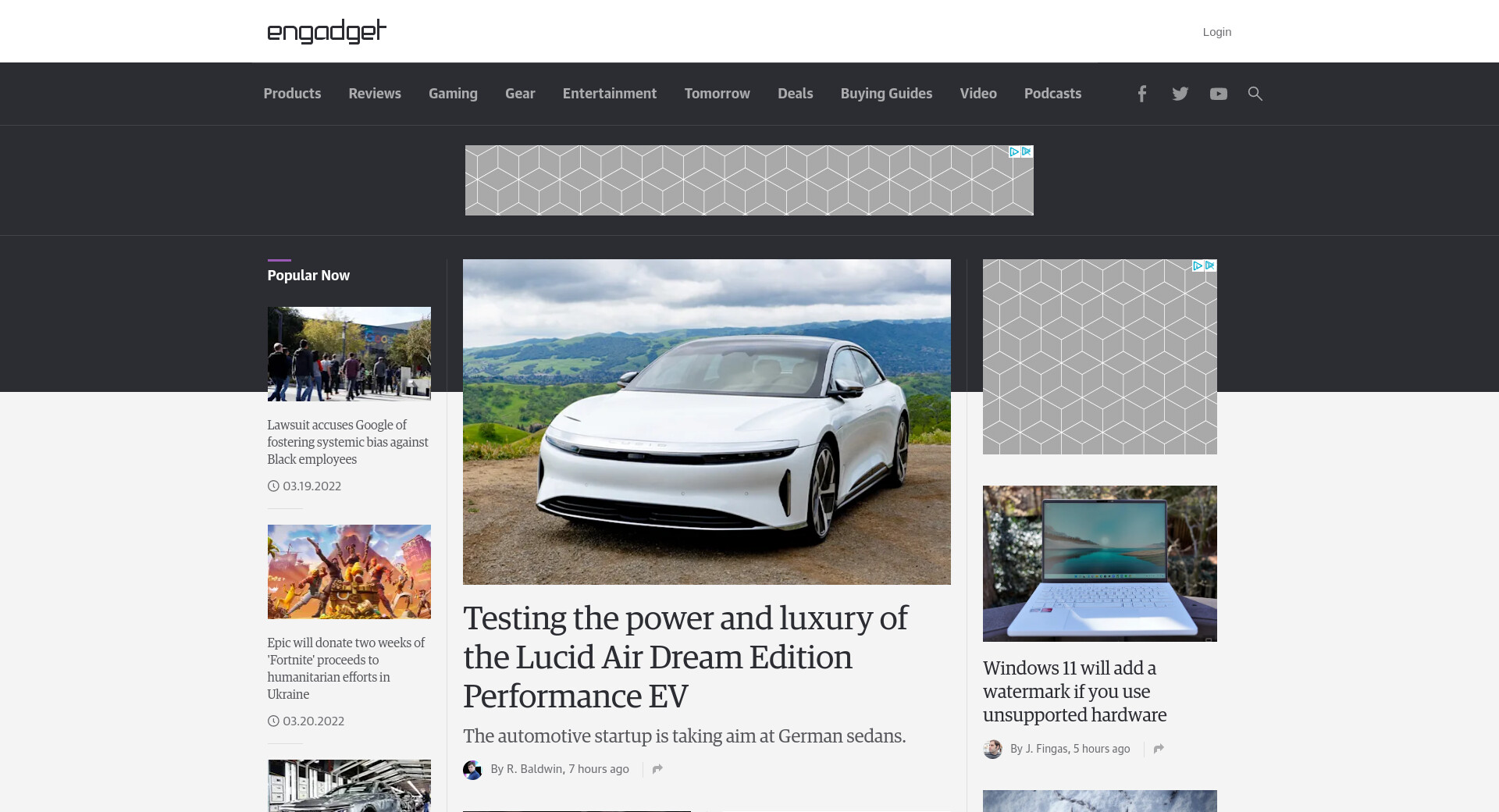Go to the Reviews section
Image resolution: width=1499 pixels, height=812 pixels.
coord(375,94)
